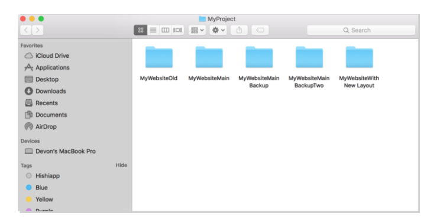Click the MyProject title folder icon

point(202,19)
